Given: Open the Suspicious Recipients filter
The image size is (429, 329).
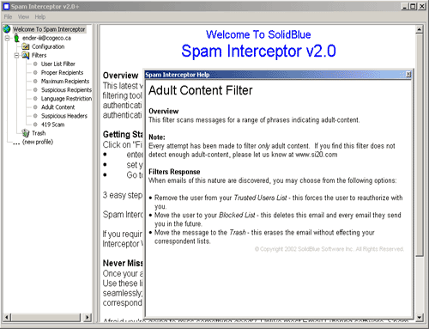Looking at the screenshot, I should click(x=66, y=89).
